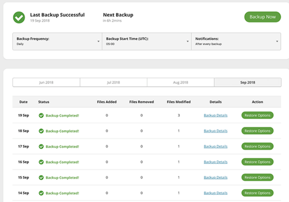Click the Files Modified column header
289x202 pixels.
pos(178,102)
